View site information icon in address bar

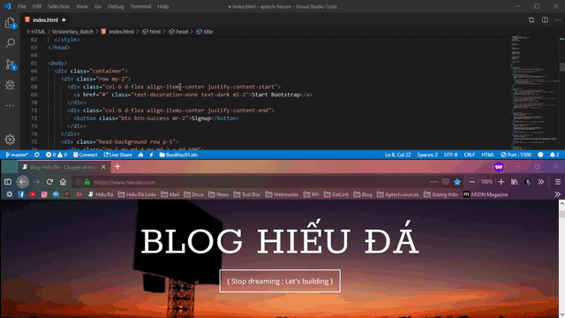[79, 182]
